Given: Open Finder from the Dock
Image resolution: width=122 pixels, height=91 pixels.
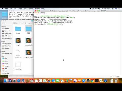Looking at the screenshot, I should coord(6,81).
